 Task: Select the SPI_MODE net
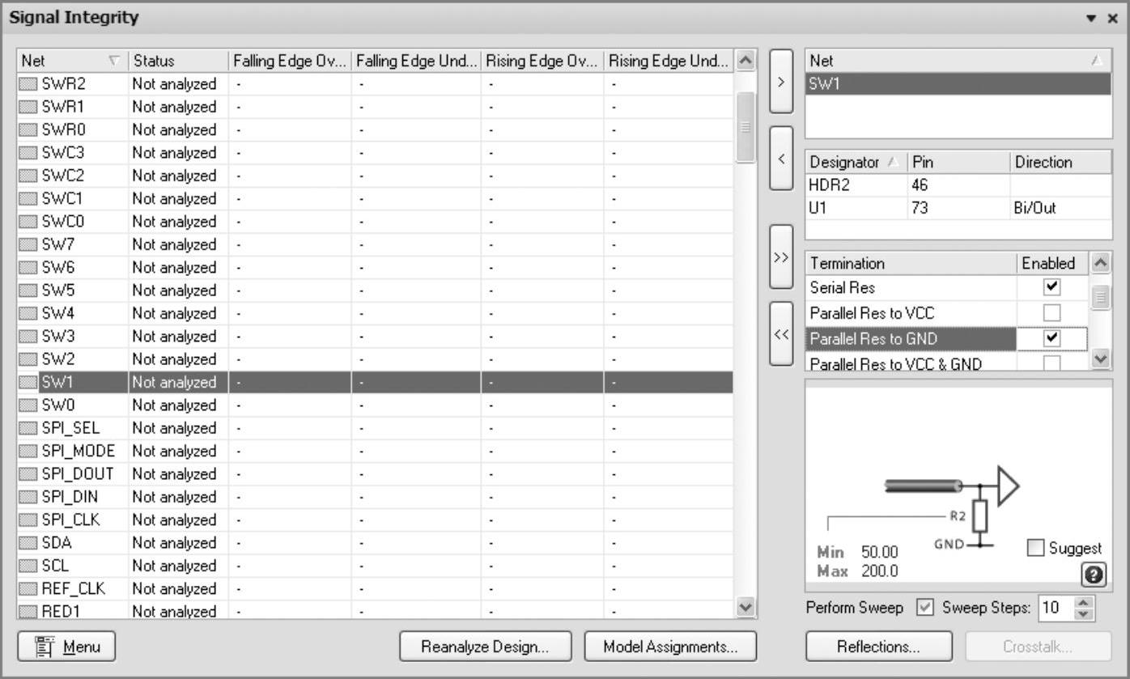376,451
